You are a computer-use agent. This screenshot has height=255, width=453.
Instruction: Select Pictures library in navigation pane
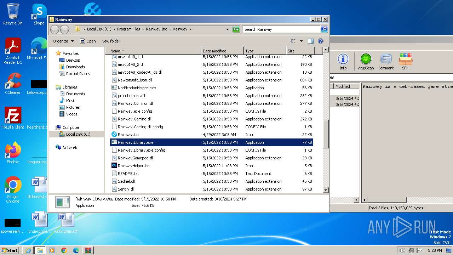[x=73, y=107]
